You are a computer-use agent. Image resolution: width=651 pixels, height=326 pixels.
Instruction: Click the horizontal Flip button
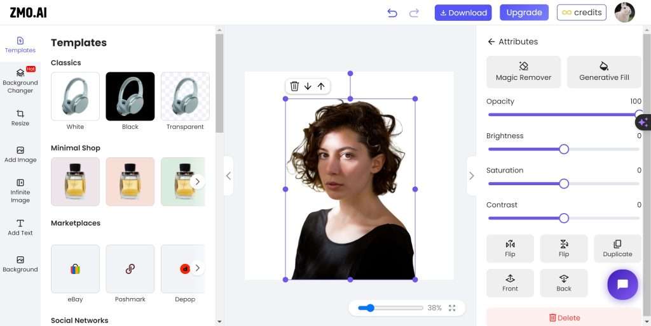510,249
